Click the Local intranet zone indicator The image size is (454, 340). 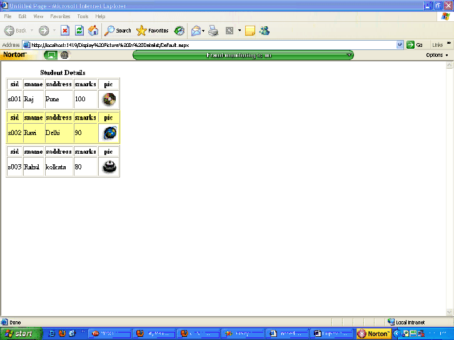[406, 322]
